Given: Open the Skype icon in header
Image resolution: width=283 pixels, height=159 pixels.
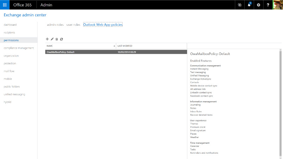Looking at the screenshot, I should [240, 5].
